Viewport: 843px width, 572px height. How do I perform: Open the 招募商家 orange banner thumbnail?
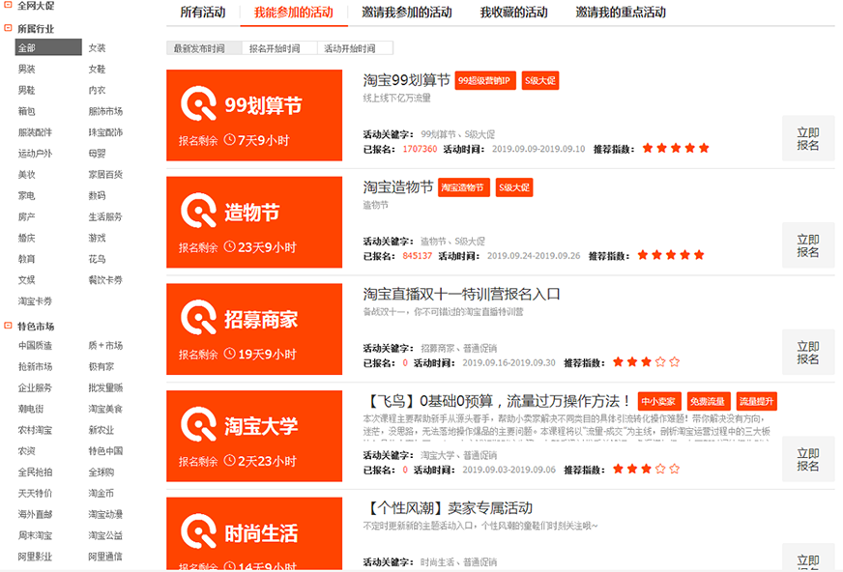(x=254, y=329)
